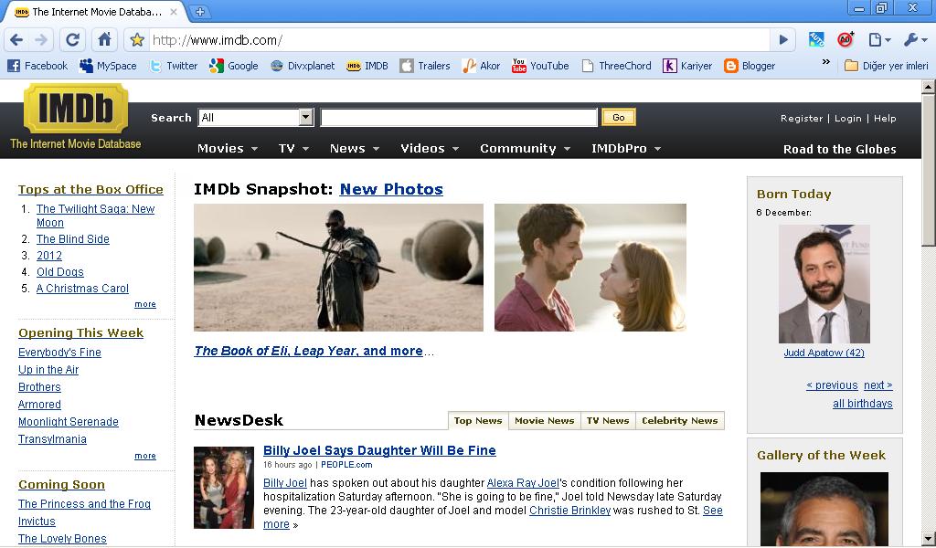The height and width of the screenshot is (548, 936).
Task: Open the Google bookmark
Action: (234, 66)
